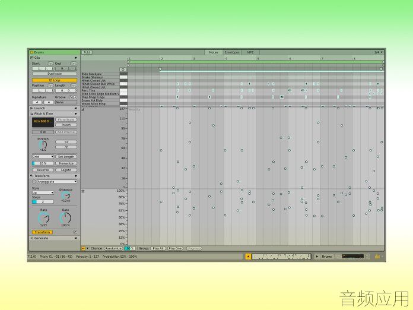Click the Launch section play icon

(x=32, y=108)
